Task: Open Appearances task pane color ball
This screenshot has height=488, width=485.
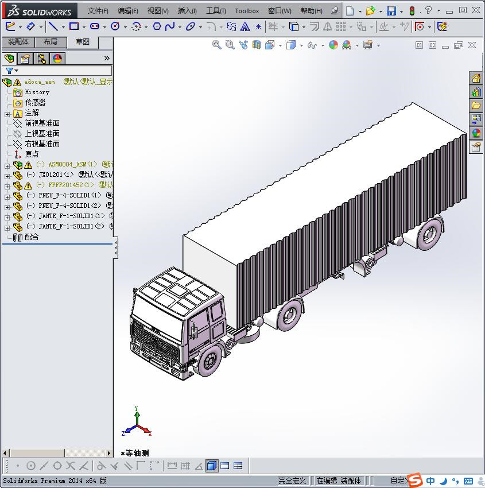Action: click(x=476, y=133)
